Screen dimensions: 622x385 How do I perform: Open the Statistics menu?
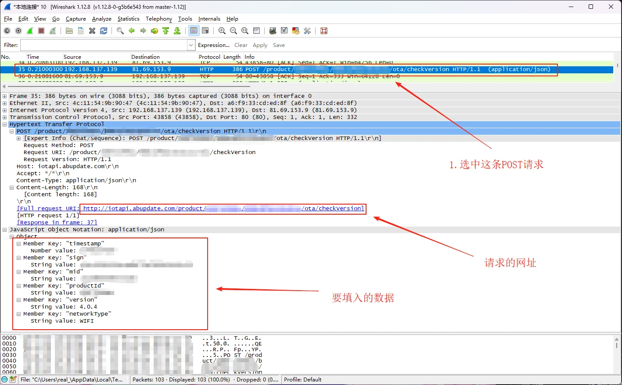click(128, 19)
